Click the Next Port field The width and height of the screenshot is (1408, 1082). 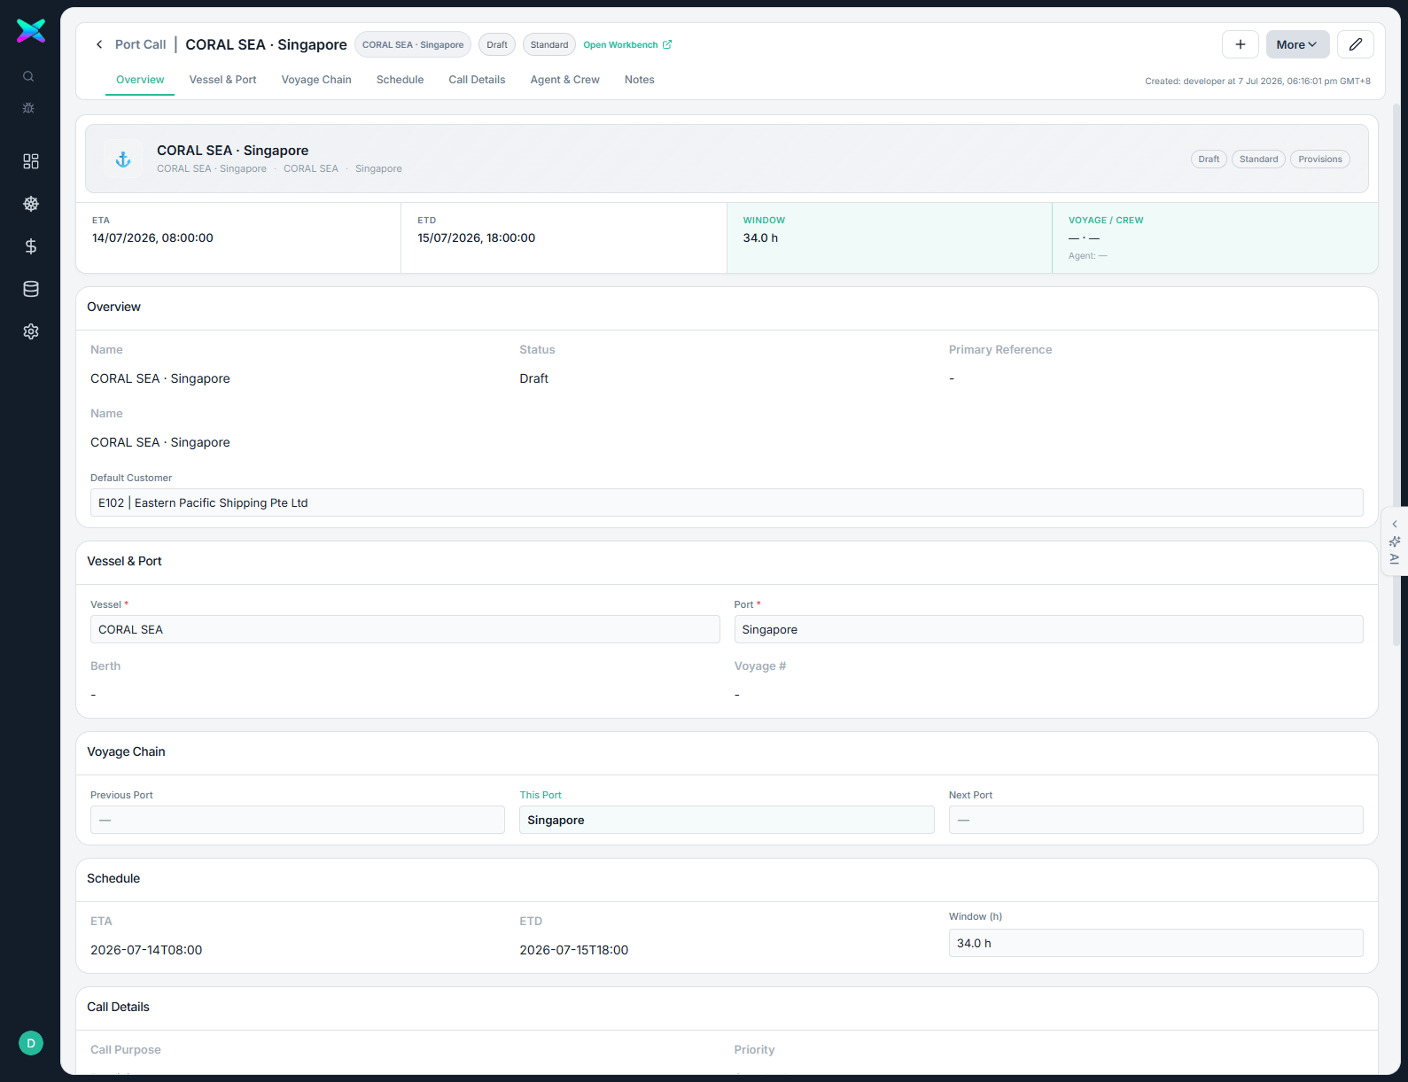pyautogui.click(x=1156, y=820)
